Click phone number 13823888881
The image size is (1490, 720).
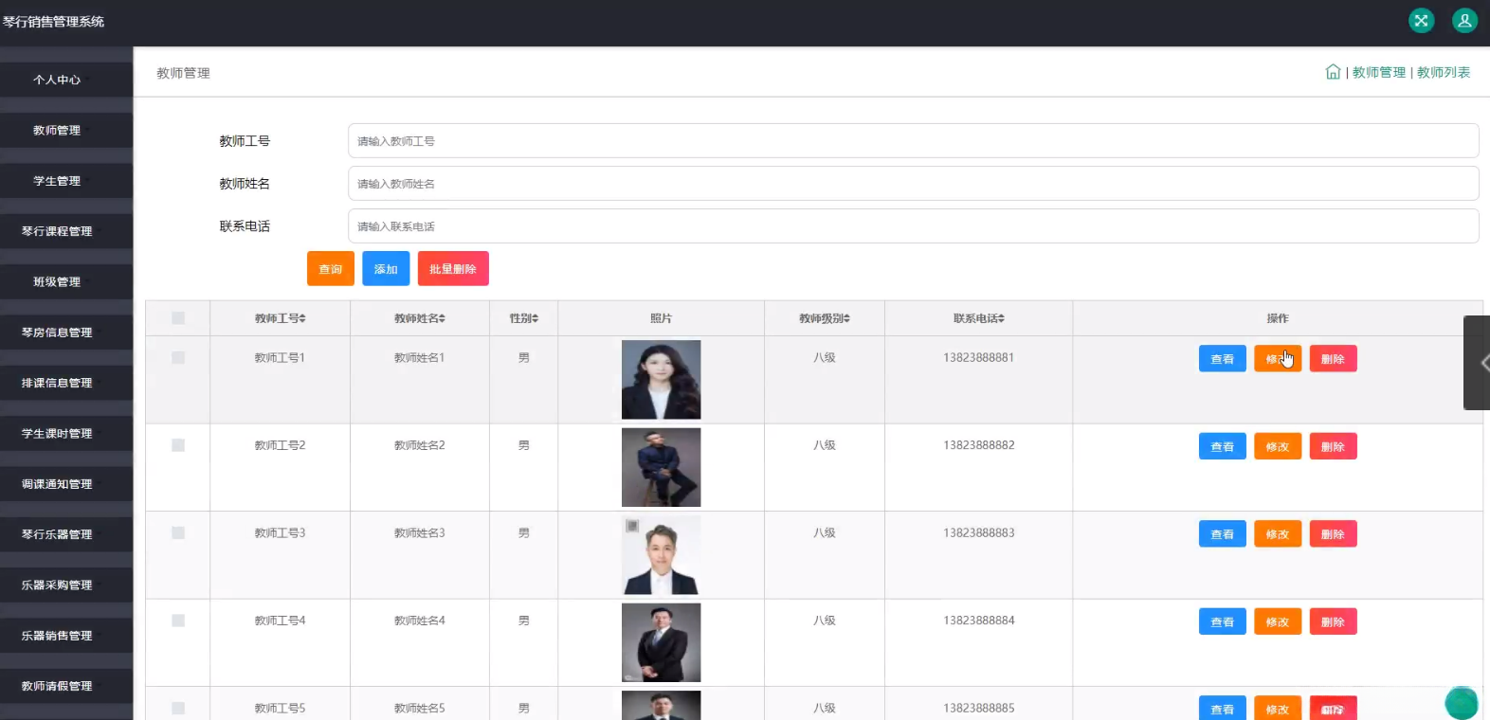[x=978, y=358]
